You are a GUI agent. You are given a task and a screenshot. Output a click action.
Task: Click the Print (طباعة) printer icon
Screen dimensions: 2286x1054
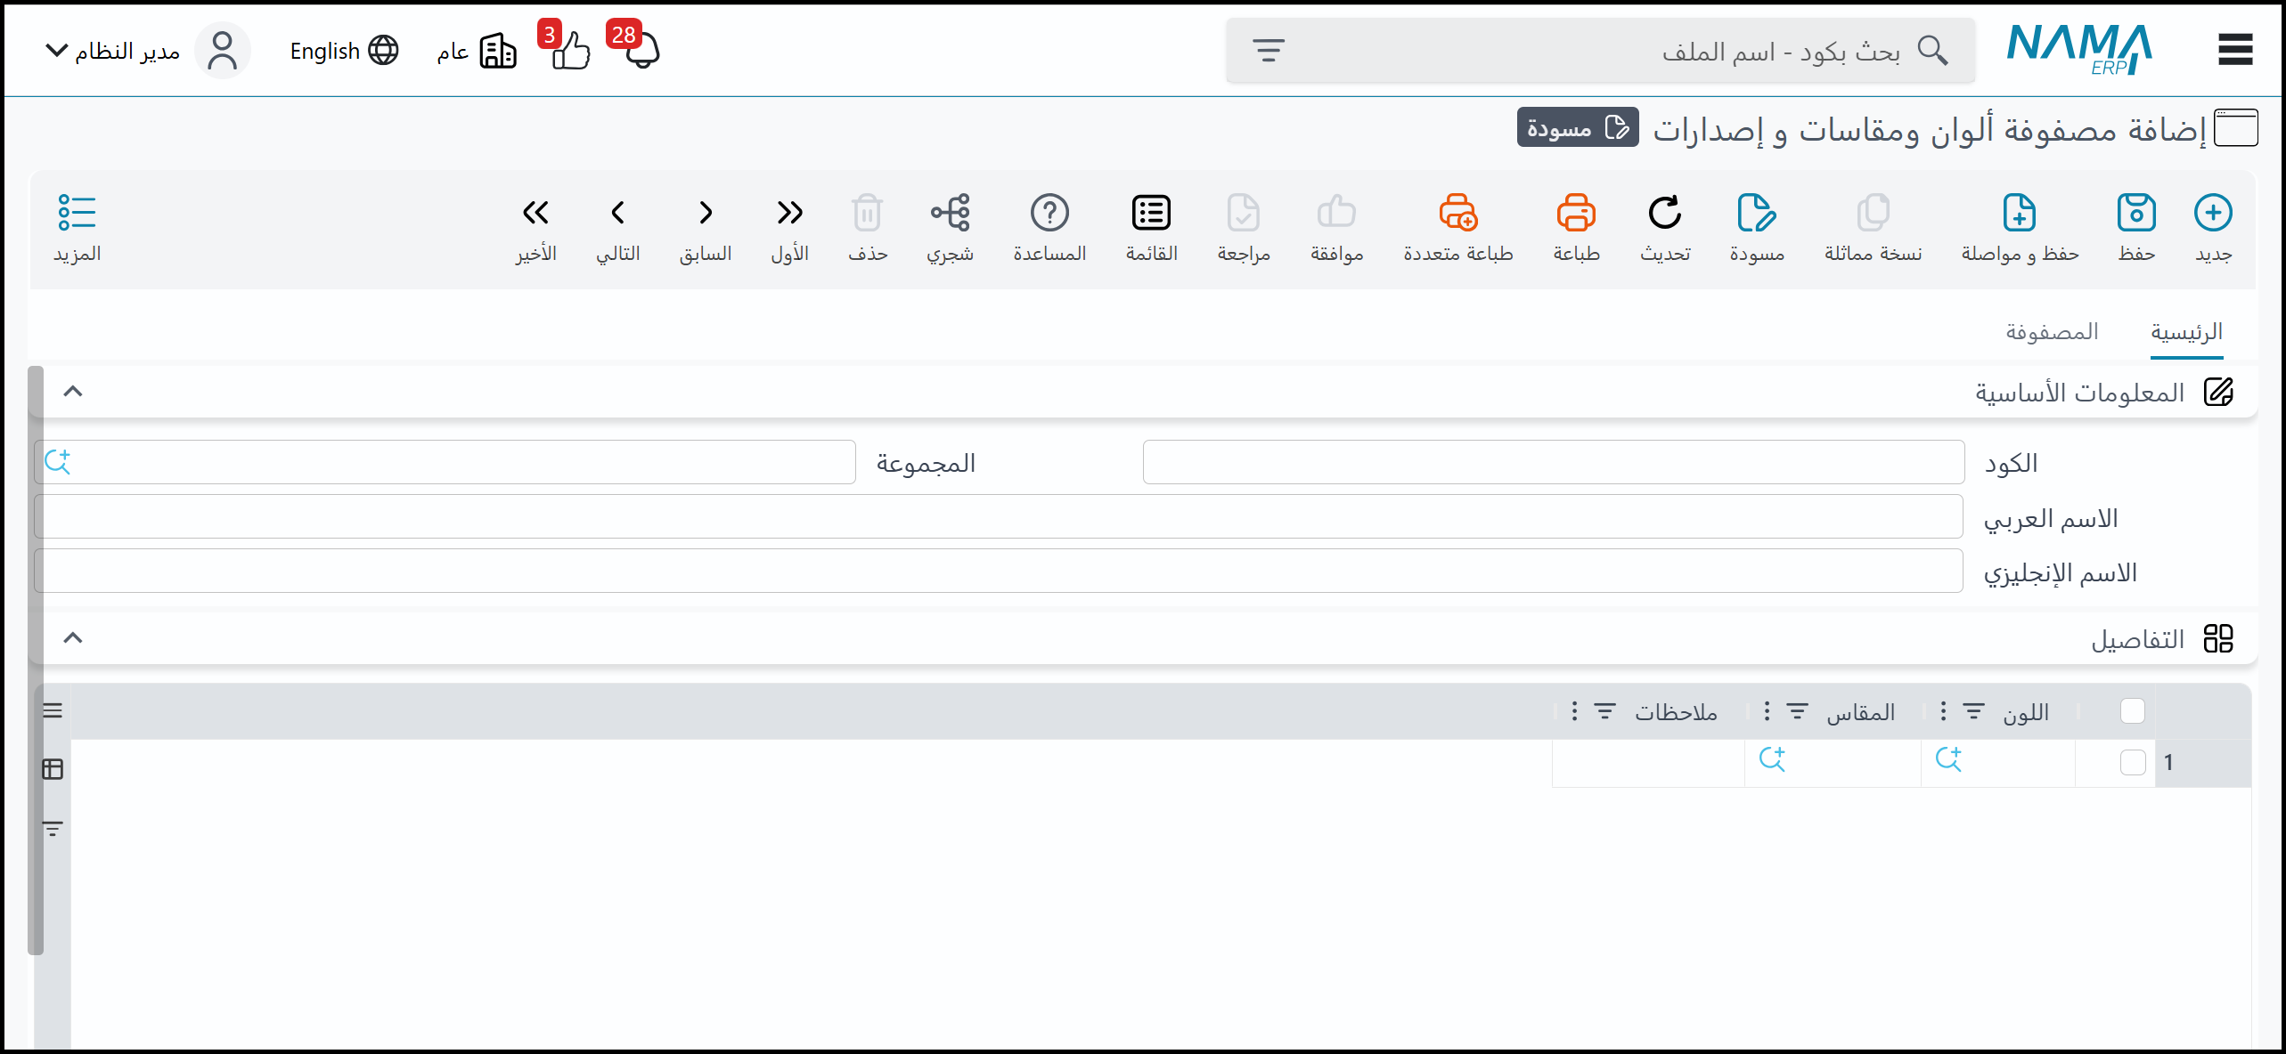pos(1575,214)
